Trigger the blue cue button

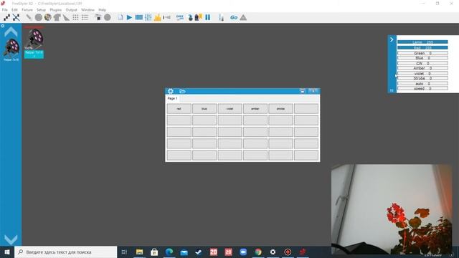[204, 109]
